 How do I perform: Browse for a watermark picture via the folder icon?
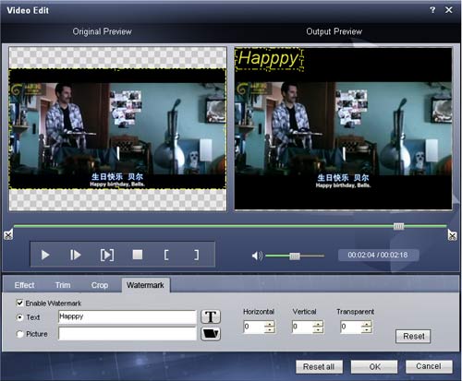211,334
